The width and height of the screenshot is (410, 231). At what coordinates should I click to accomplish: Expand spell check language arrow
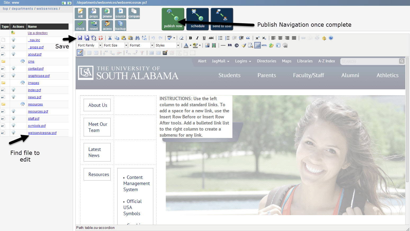coord(174,38)
